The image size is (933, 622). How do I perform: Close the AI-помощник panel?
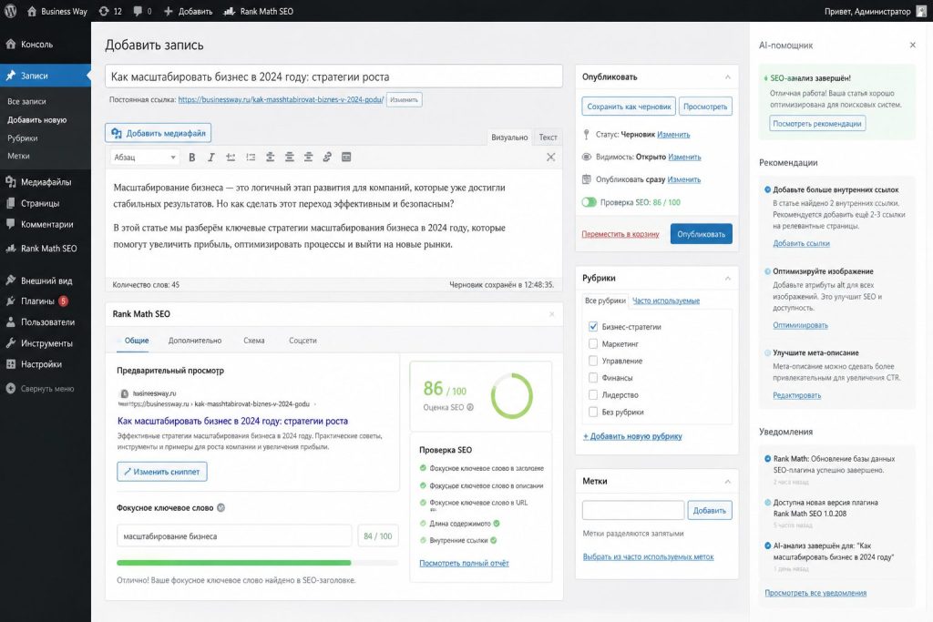click(913, 46)
